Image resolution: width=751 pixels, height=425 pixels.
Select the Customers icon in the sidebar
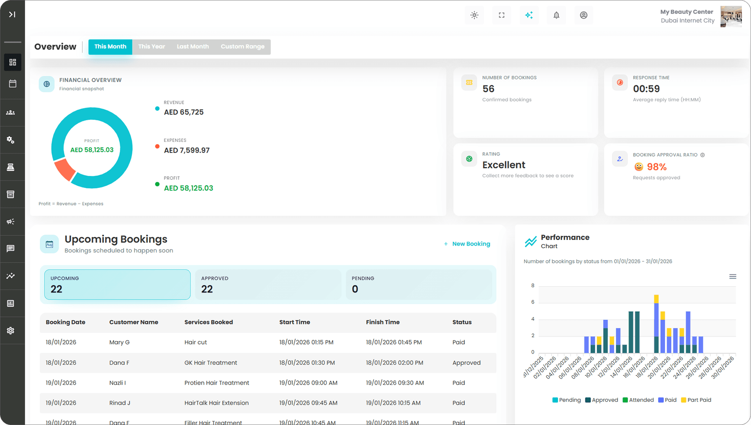[x=12, y=112]
